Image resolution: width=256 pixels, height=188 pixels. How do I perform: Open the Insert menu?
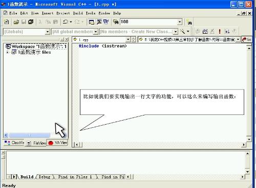point(48,13)
